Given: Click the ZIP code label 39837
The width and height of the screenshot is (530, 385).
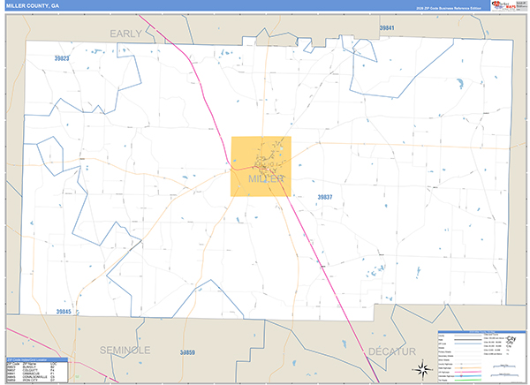Looking at the screenshot, I should tap(325, 197).
